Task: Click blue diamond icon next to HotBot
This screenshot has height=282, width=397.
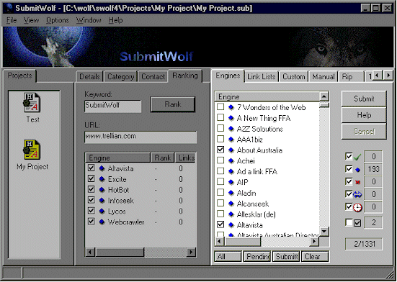Action: 102,190
